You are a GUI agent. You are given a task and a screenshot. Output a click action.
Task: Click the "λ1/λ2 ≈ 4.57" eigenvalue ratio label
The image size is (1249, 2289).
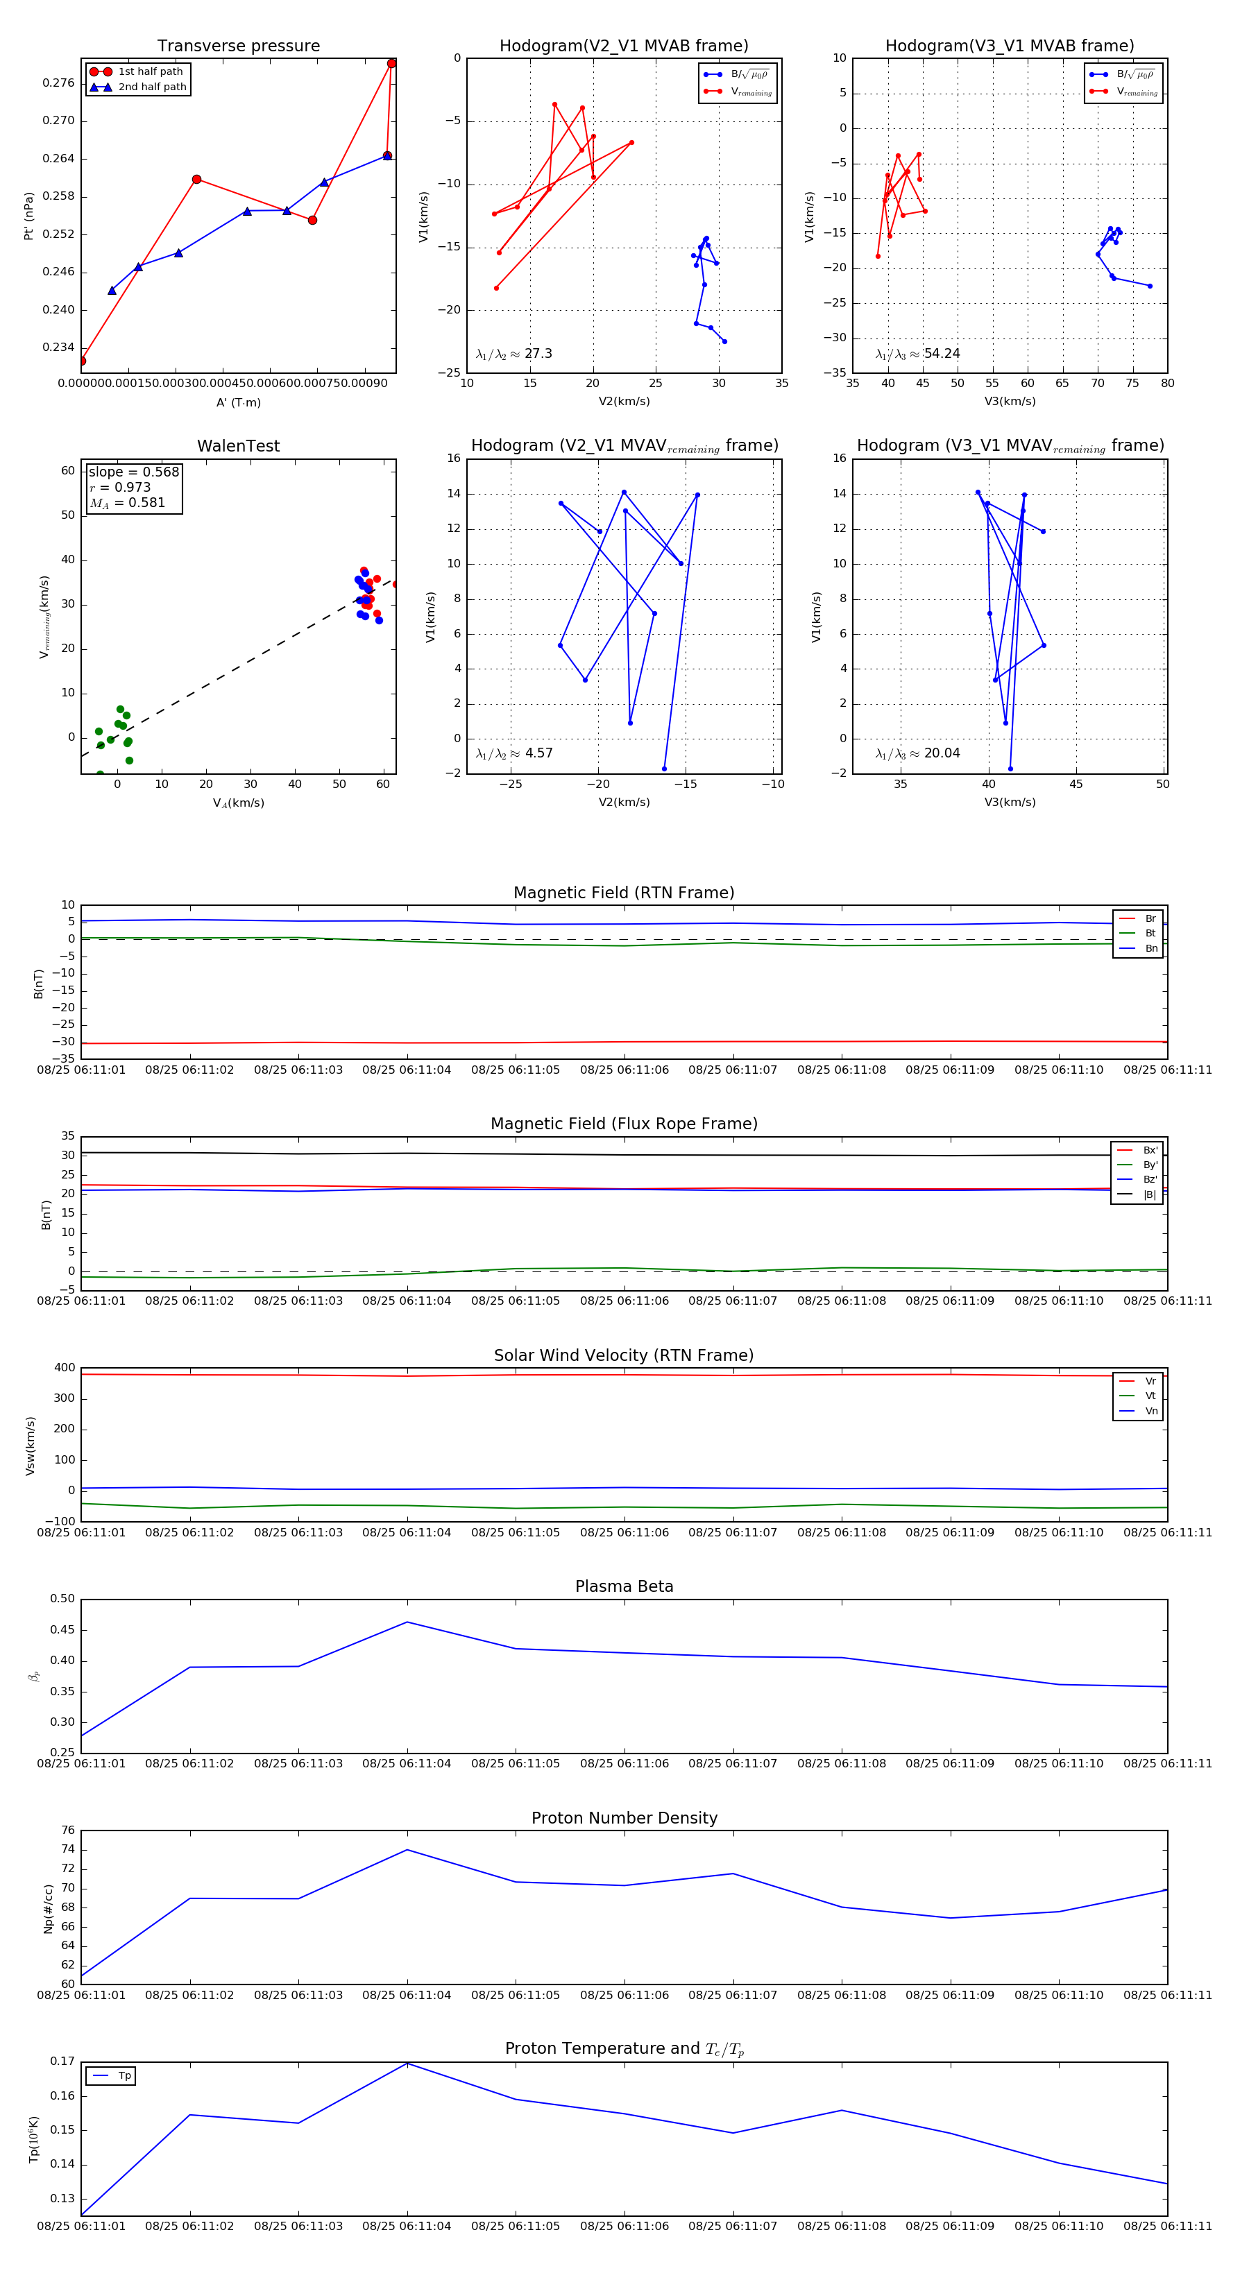513,753
